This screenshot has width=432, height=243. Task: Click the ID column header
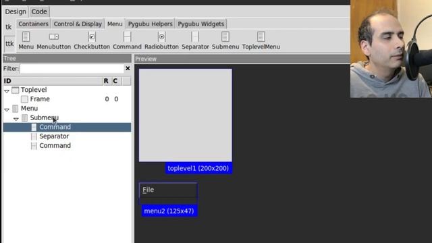coord(53,81)
